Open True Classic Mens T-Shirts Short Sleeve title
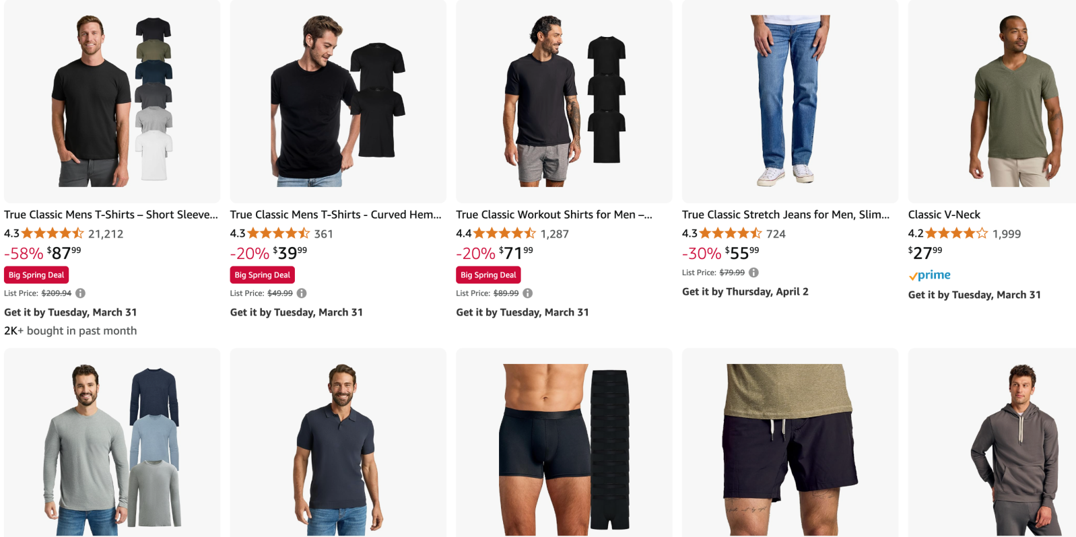The height and width of the screenshot is (537, 1076). tap(111, 215)
